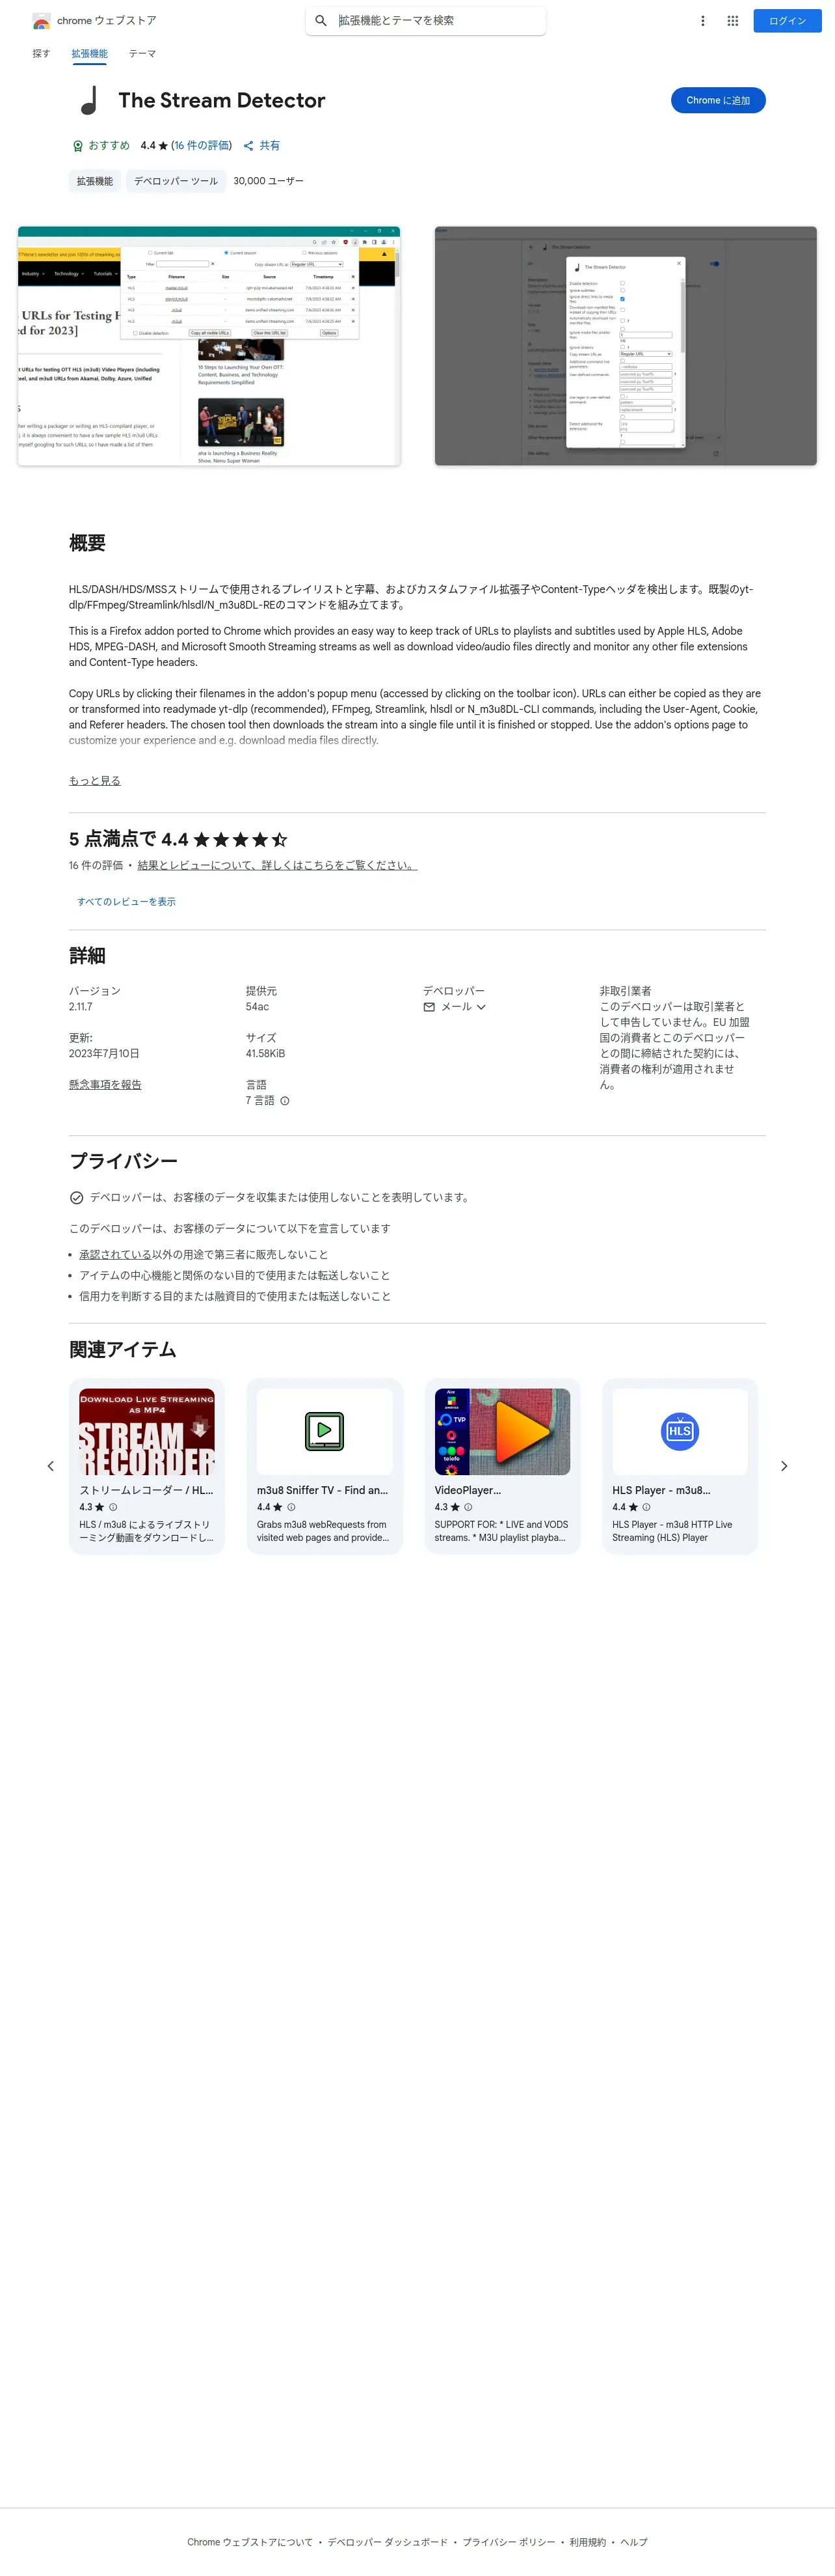Viewport: 835px width, 2576px height.
Task: Switch to the 探す tab
Action: (x=41, y=54)
